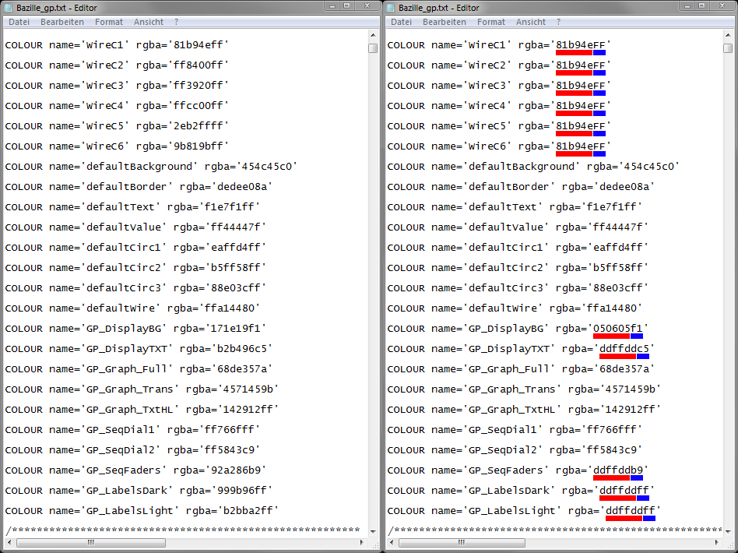Viewport: 738px width, 553px height.
Task: Open the ? help menu in the left editor window
Action: tap(176, 22)
